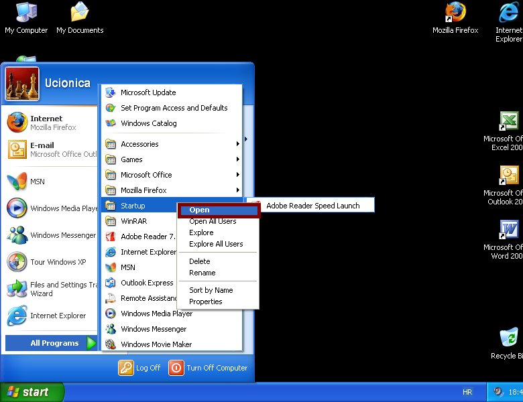Screen dimensions: 523x402
Task: Choose Properties in the context menu
Action: tap(219, 301)
